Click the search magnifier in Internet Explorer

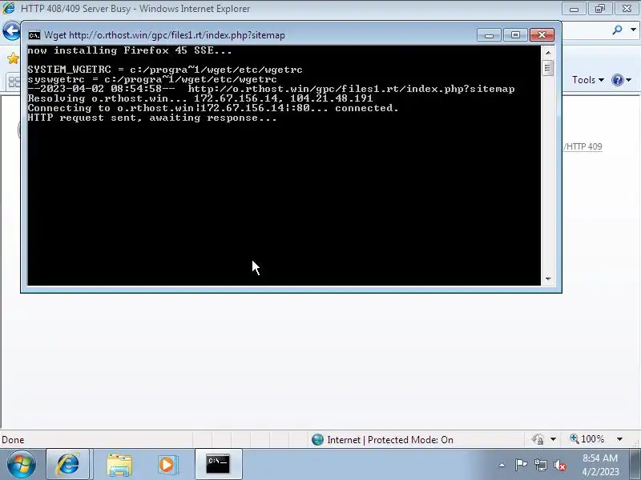(617, 30)
